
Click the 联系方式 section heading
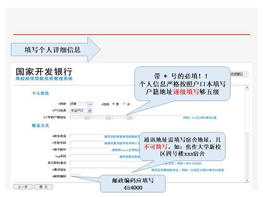pyautogui.click(x=40, y=125)
